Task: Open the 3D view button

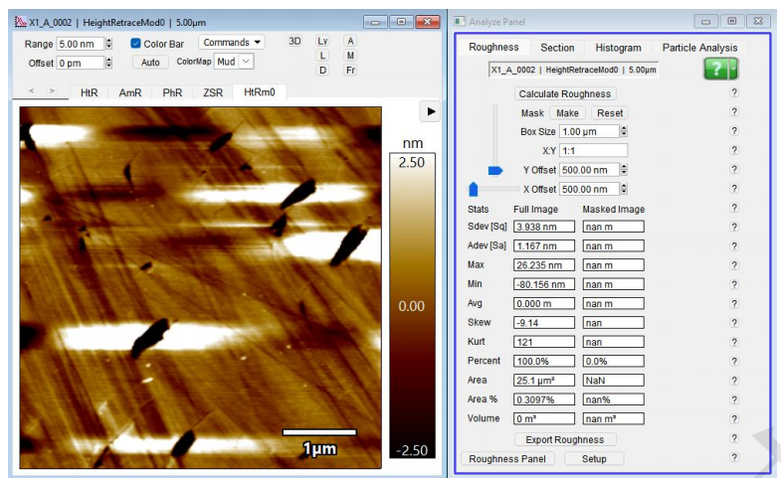Action: [294, 42]
